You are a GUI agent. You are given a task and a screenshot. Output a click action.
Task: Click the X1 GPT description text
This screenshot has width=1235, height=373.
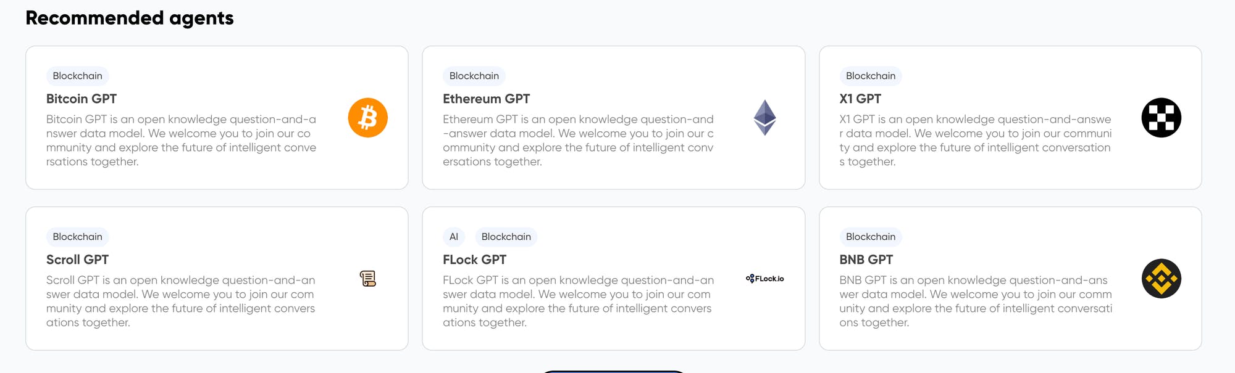pos(974,141)
